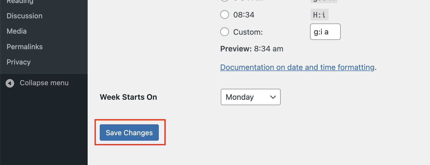Image resolution: width=430 pixels, height=165 pixels.
Task: Select the 08:34 time format radio button
Action: [x=225, y=14]
